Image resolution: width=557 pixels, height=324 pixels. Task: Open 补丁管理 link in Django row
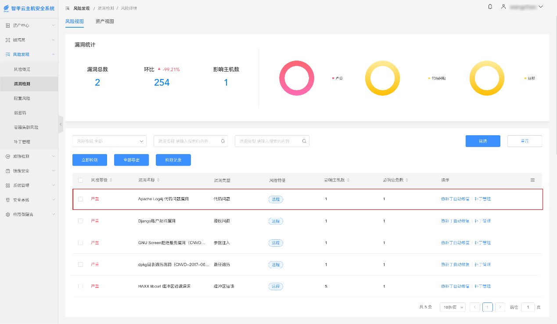tap(482, 221)
